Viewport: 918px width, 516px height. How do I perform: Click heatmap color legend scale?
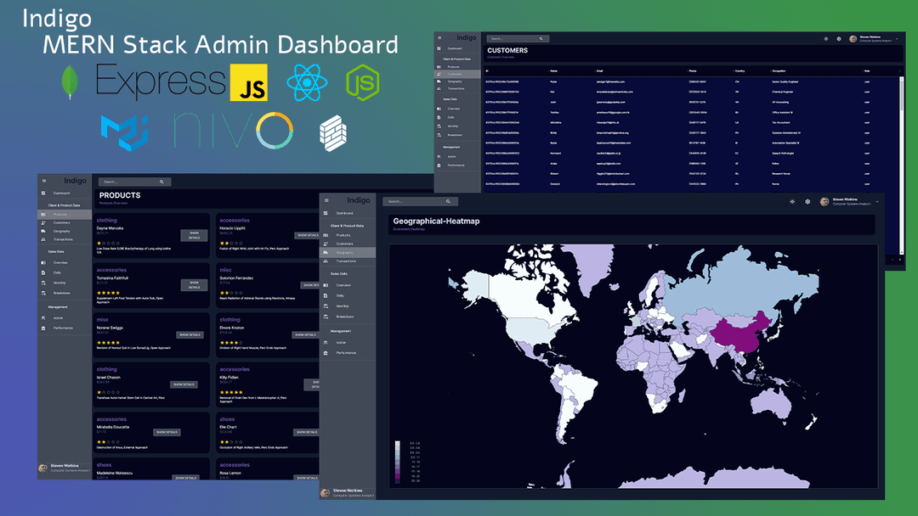pyautogui.click(x=398, y=462)
